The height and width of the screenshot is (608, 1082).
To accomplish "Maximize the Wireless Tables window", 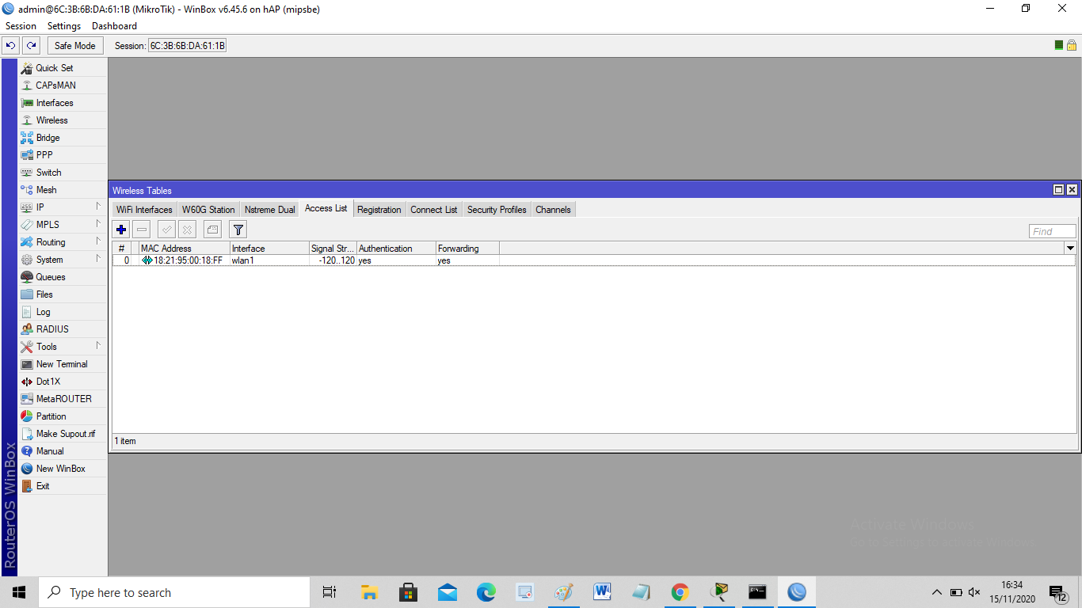I will tap(1058, 190).
